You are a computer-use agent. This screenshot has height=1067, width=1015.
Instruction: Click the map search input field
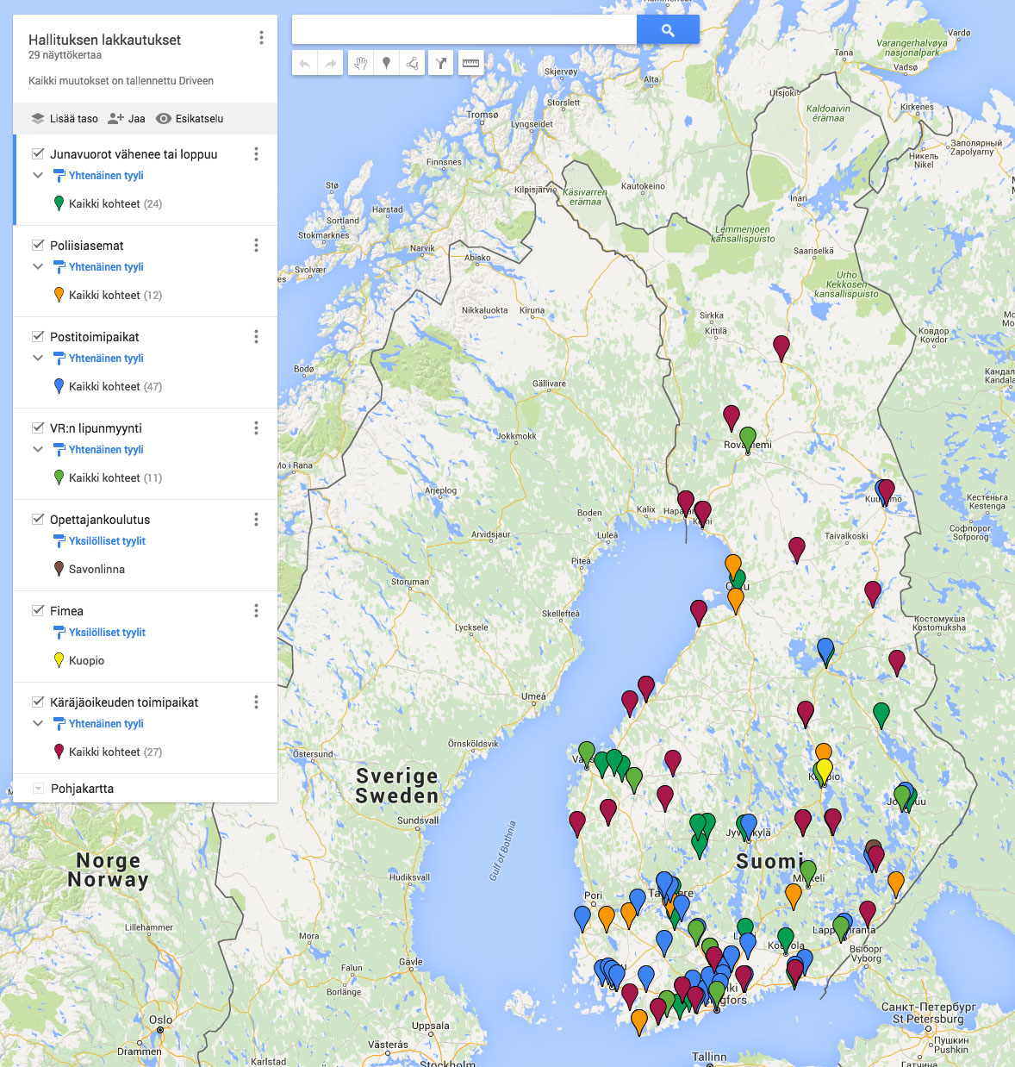pyautogui.click(x=464, y=30)
